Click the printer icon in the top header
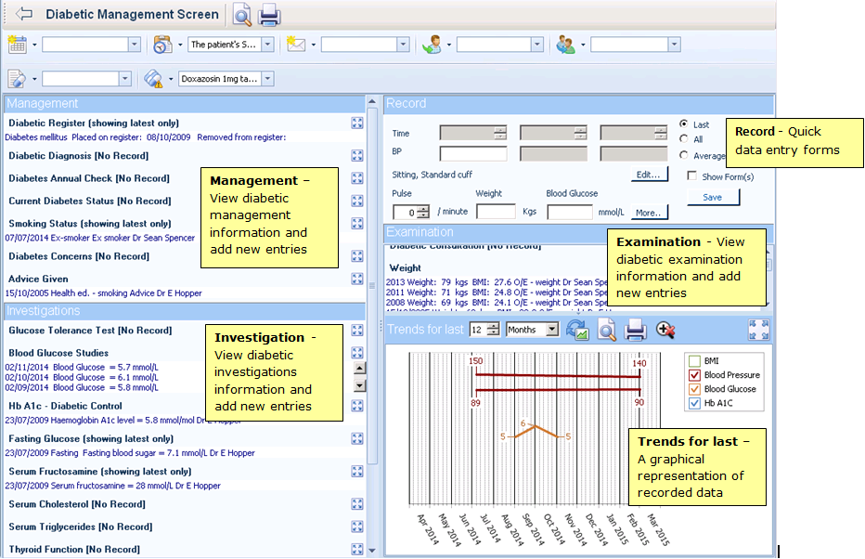This screenshot has width=865, height=559. 269,15
